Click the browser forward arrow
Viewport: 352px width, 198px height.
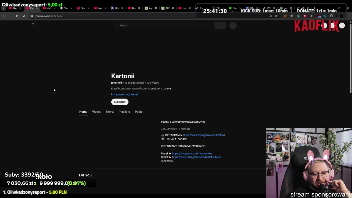[10, 16]
